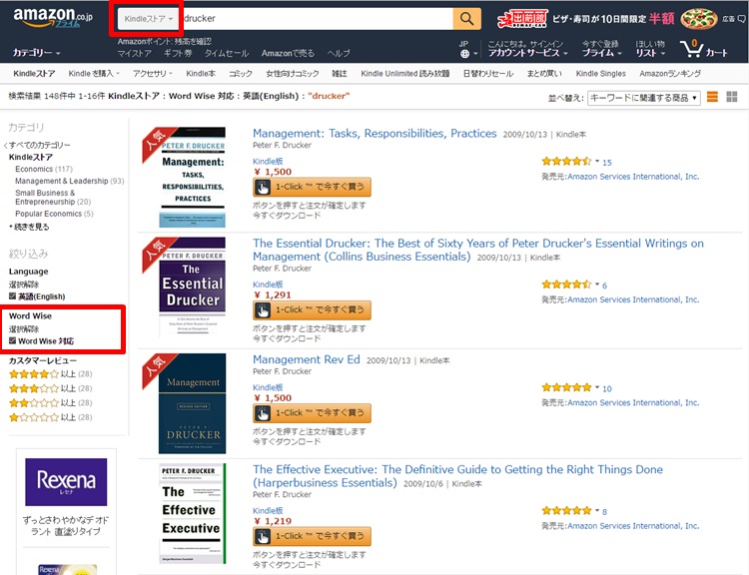
Task: Open the sort order dropdown キーワードに関連する商品
Action: click(643, 98)
